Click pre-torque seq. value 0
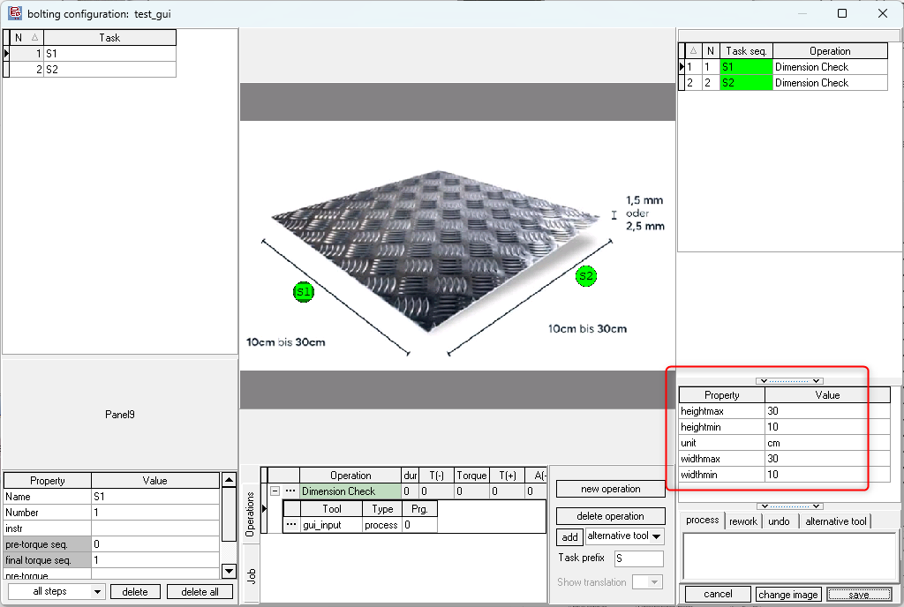The height and width of the screenshot is (607, 904). [155, 544]
